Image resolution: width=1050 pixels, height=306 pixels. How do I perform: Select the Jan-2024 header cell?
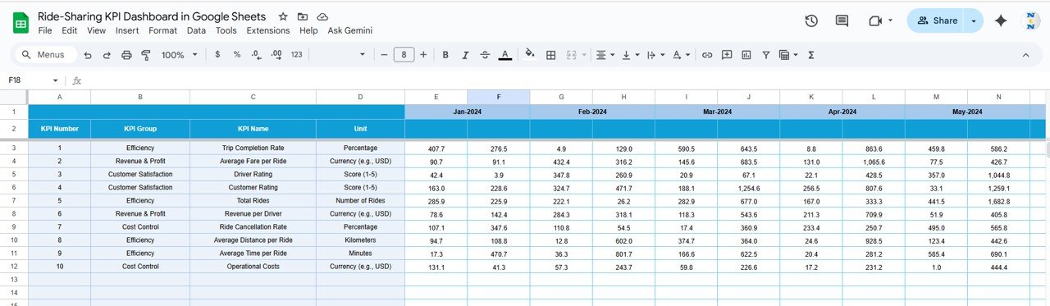[468, 112]
